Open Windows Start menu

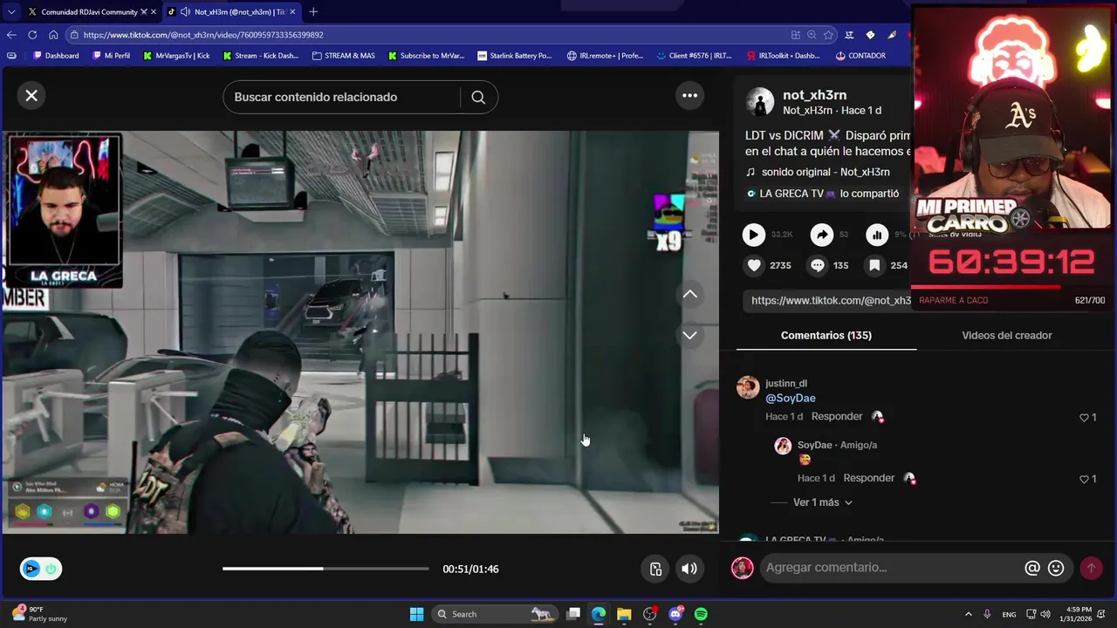pyautogui.click(x=416, y=614)
